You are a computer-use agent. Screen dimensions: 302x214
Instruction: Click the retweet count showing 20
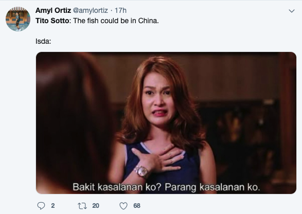coord(96,206)
